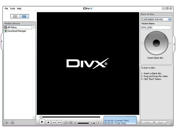Click the Media Library scroll up arrow
This screenshot has width=176, height=127.
(34, 27)
